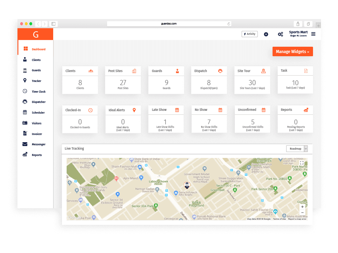
Task: Open the hamburger menu near Sports Mart
Action: pos(313,34)
